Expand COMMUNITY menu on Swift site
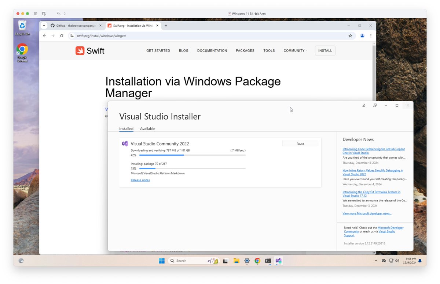 click(295, 51)
